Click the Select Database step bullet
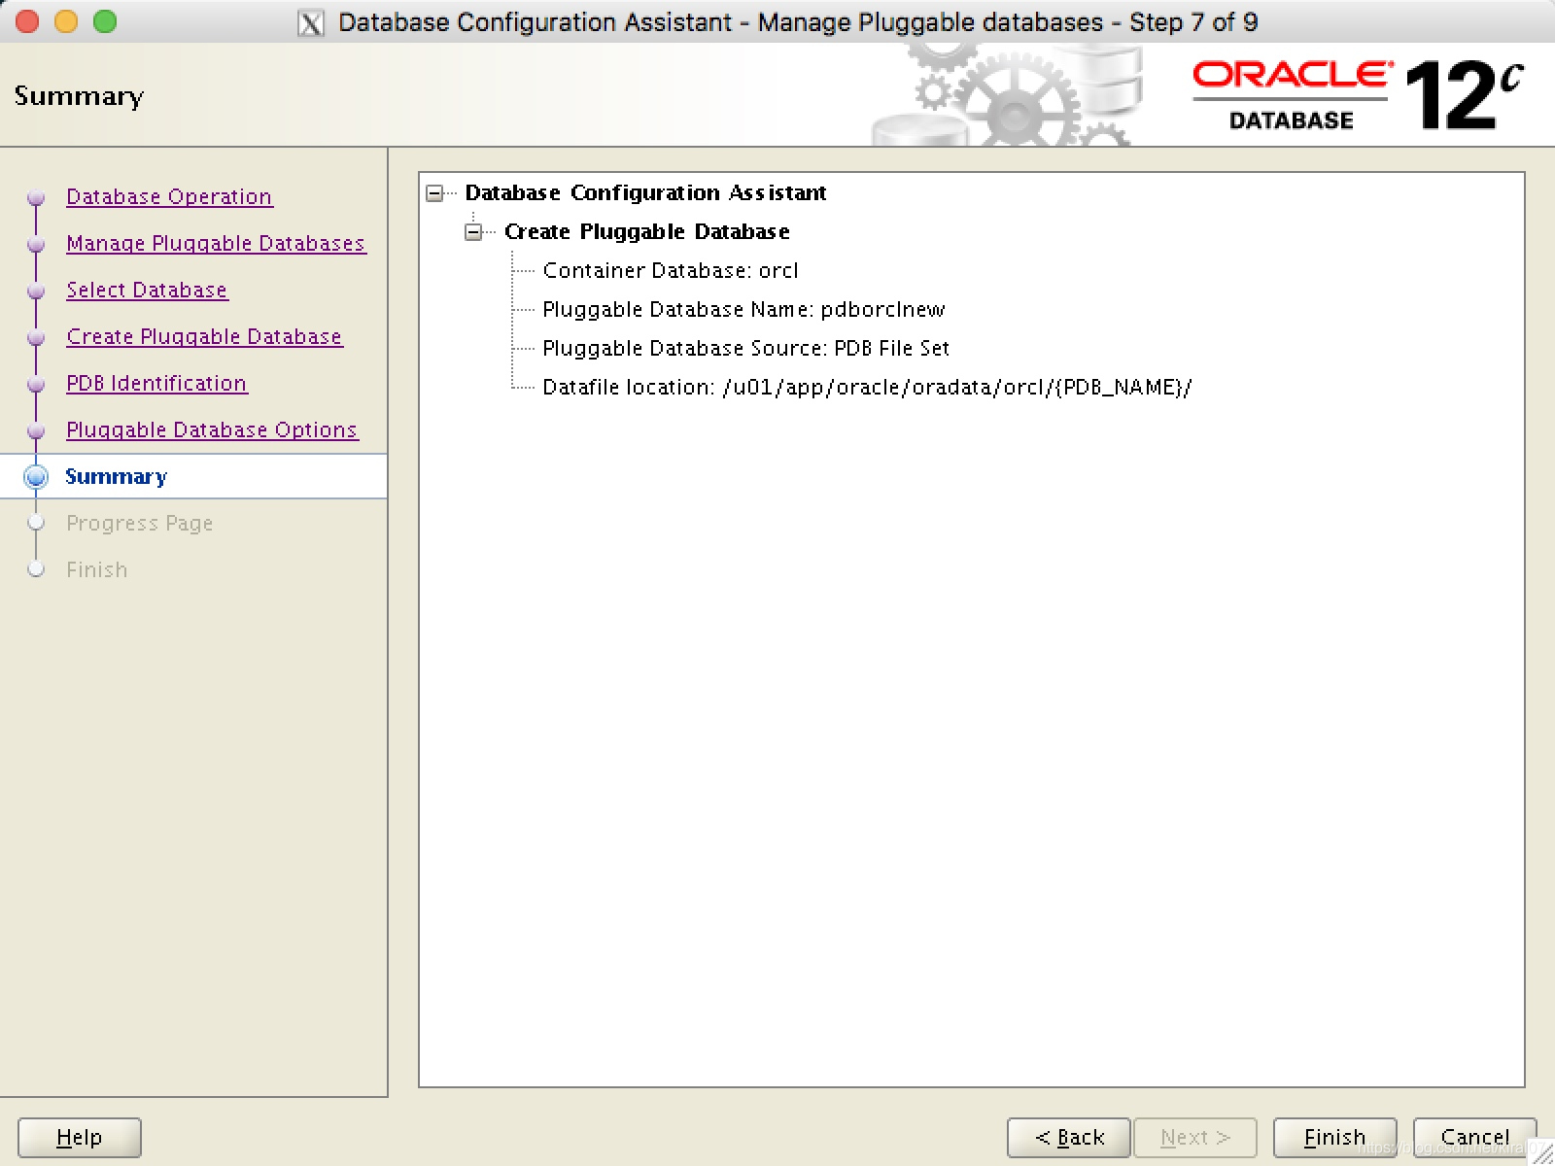The image size is (1555, 1166). pyautogui.click(x=36, y=291)
